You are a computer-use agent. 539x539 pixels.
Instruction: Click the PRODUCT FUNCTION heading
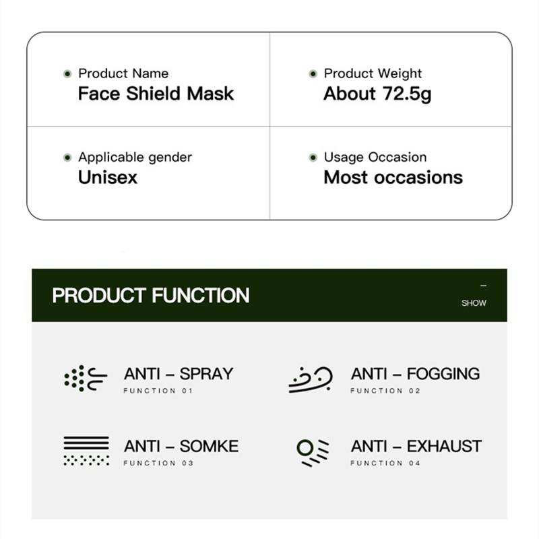151,295
